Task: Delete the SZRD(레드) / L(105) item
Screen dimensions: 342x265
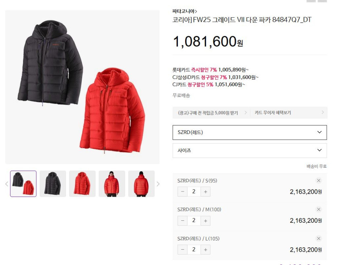Action: [318, 238]
